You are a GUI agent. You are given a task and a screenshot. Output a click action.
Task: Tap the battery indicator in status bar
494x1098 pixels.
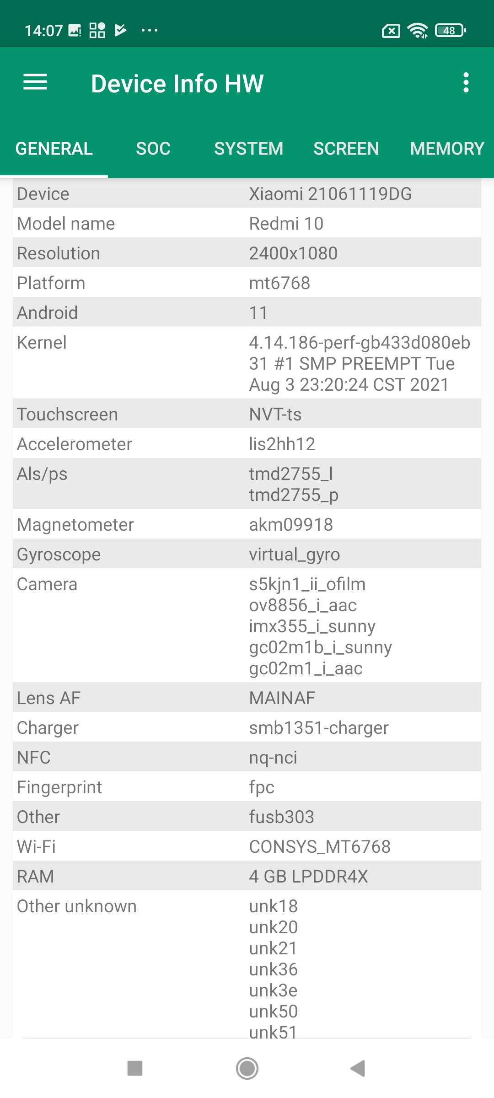(450, 31)
